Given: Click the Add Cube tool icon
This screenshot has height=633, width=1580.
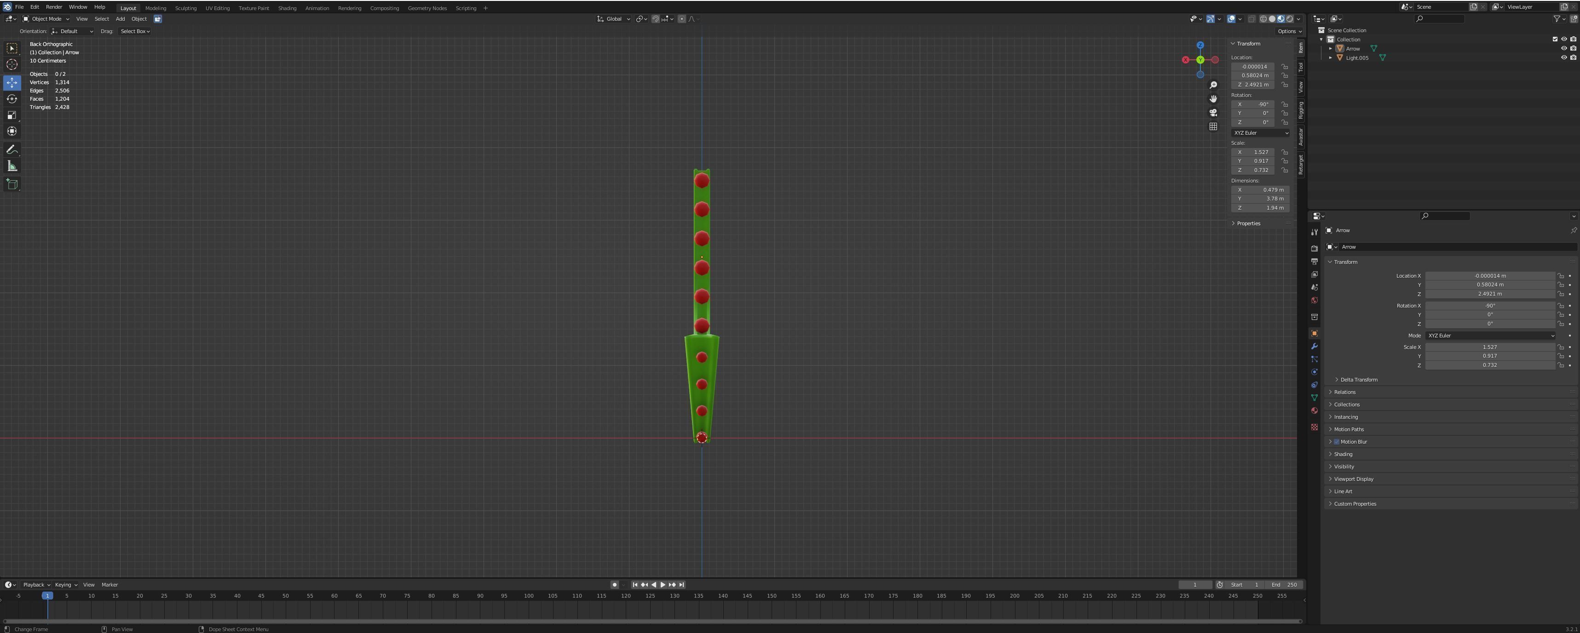Looking at the screenshot, I should tap(12, 184).
